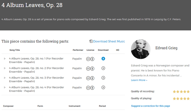Download the no. 4 recording
The image size is (191, 111).
103,88
